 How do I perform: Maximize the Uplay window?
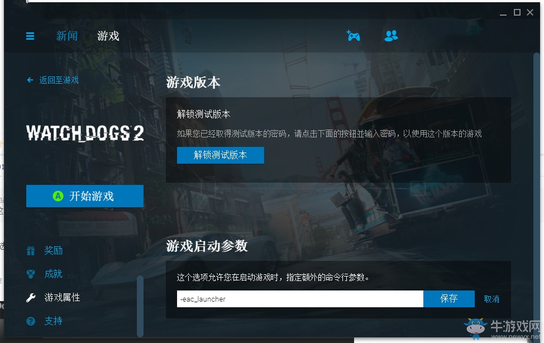coord(517,12)
